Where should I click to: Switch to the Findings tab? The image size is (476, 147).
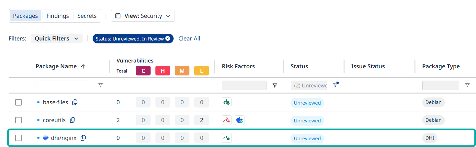tap(58, 16)
